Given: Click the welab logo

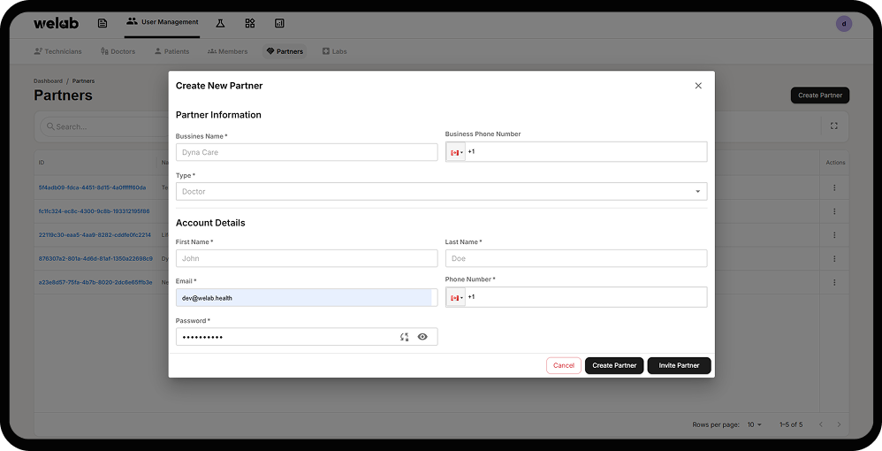Looking at the screenshot, I should (57, 23).
